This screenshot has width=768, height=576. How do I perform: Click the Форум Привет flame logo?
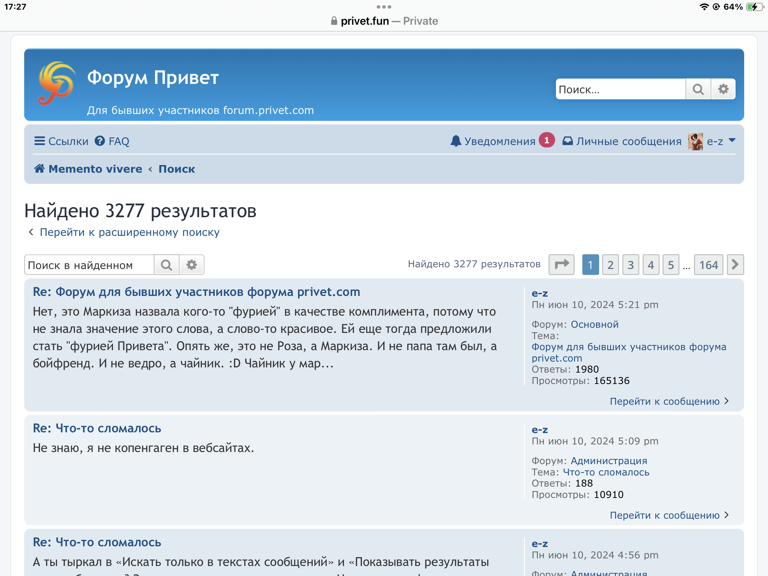click(x=57, y=83)
